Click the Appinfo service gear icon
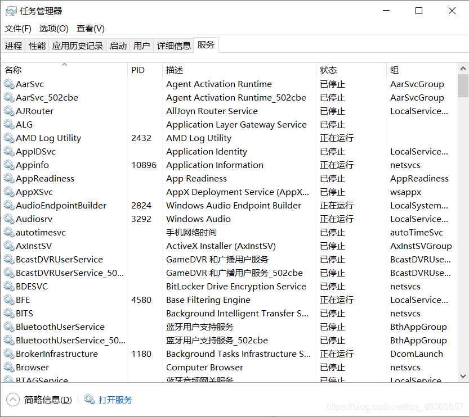This screenshot has width=469, height=417. click(9, 165)
